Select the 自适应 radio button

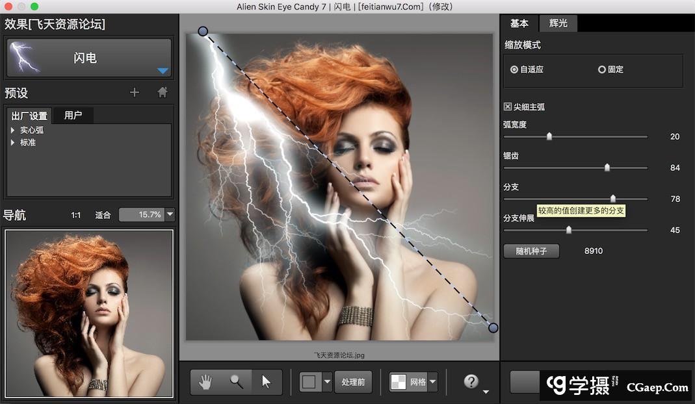[514, 69]
